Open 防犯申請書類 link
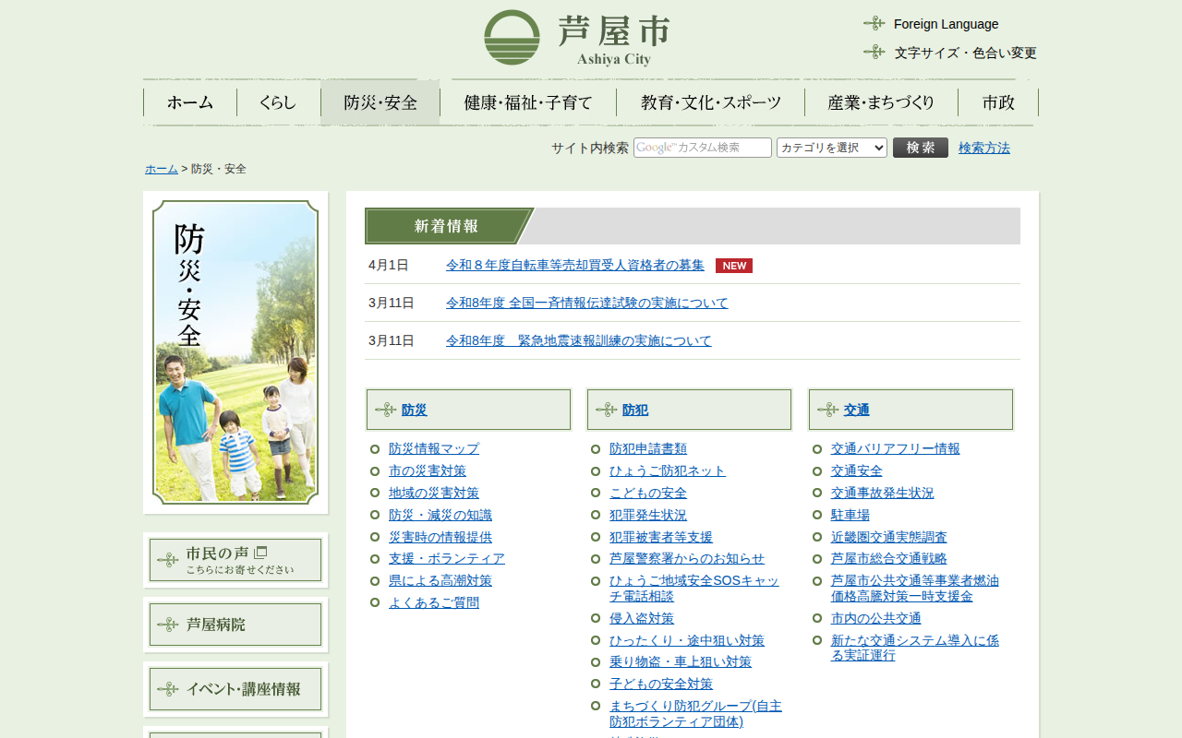 click(x=648, y=448)
